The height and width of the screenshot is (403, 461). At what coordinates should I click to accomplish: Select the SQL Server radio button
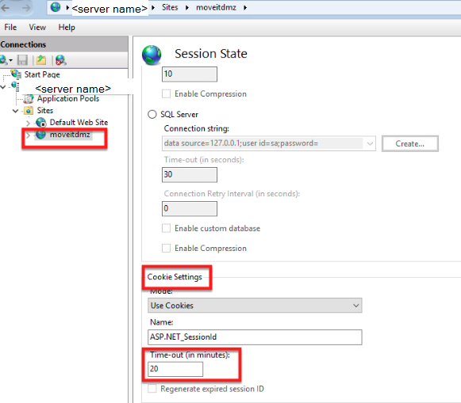(152, 114)
